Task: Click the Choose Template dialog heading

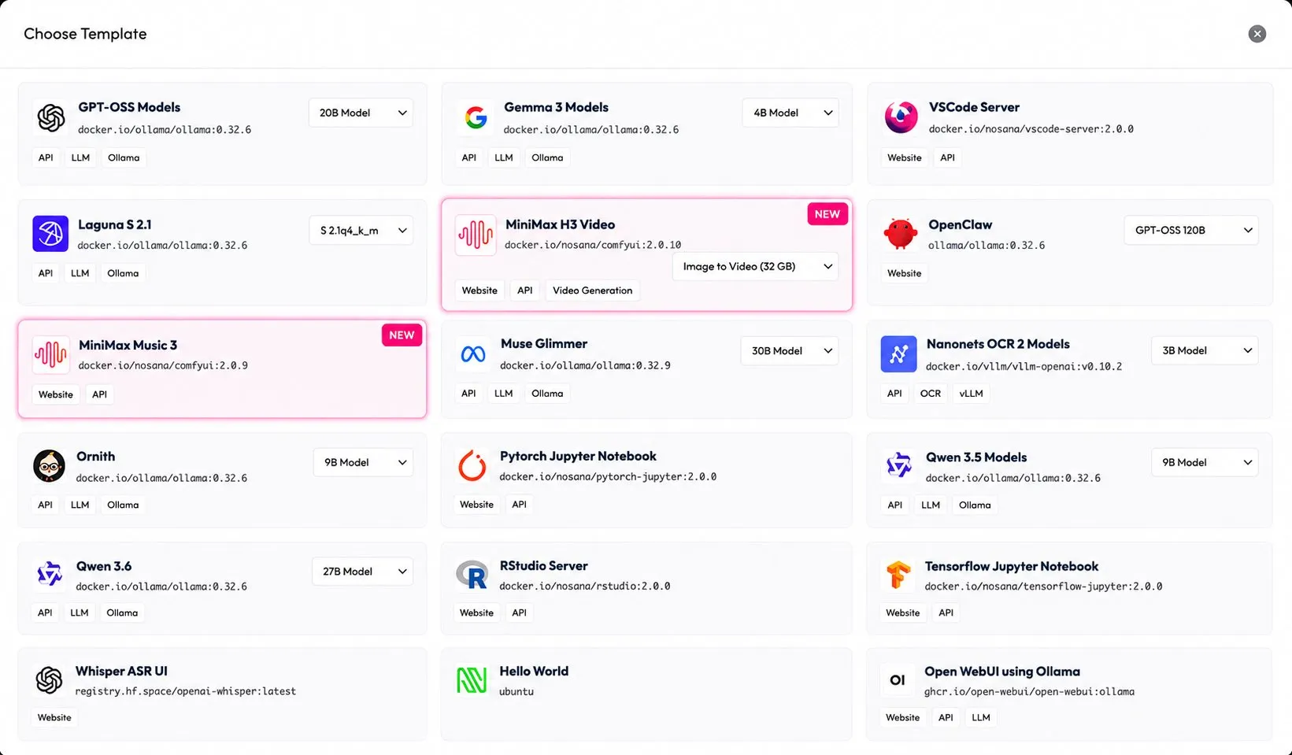Action: tap(85, 34)
